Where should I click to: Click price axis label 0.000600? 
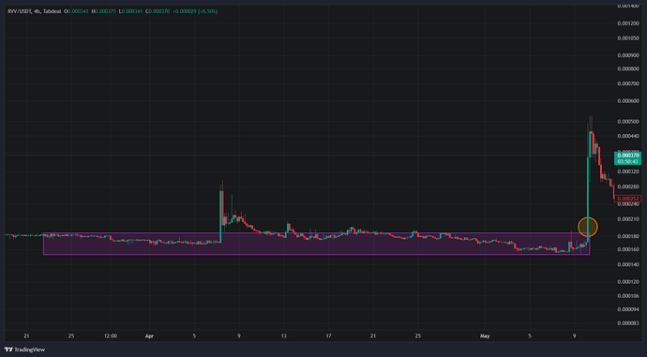[x=628, y=101]
